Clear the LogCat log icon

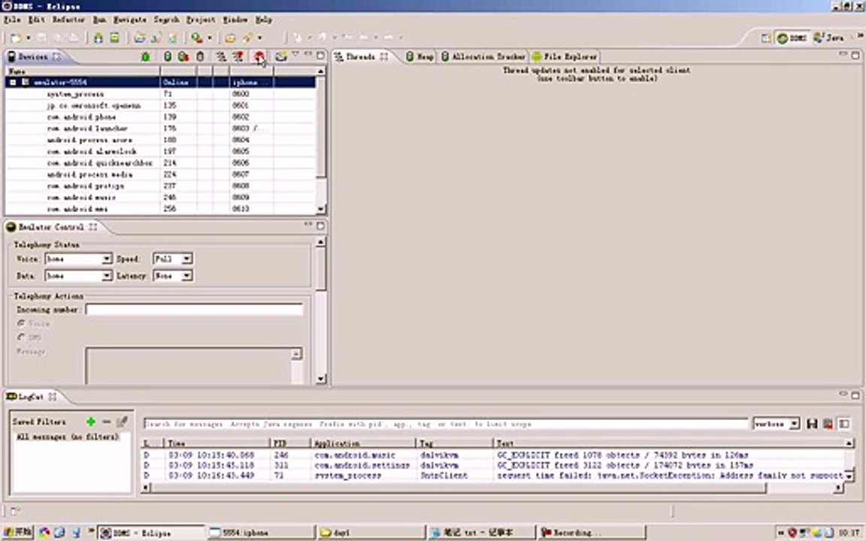pyautogui.click(x=828, y=424)
